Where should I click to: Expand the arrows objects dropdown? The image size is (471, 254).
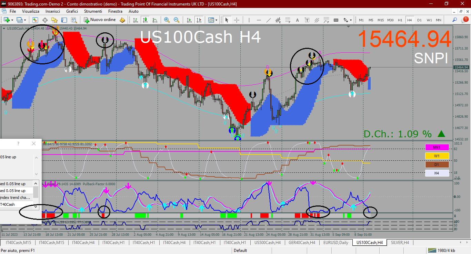point(351,20)
